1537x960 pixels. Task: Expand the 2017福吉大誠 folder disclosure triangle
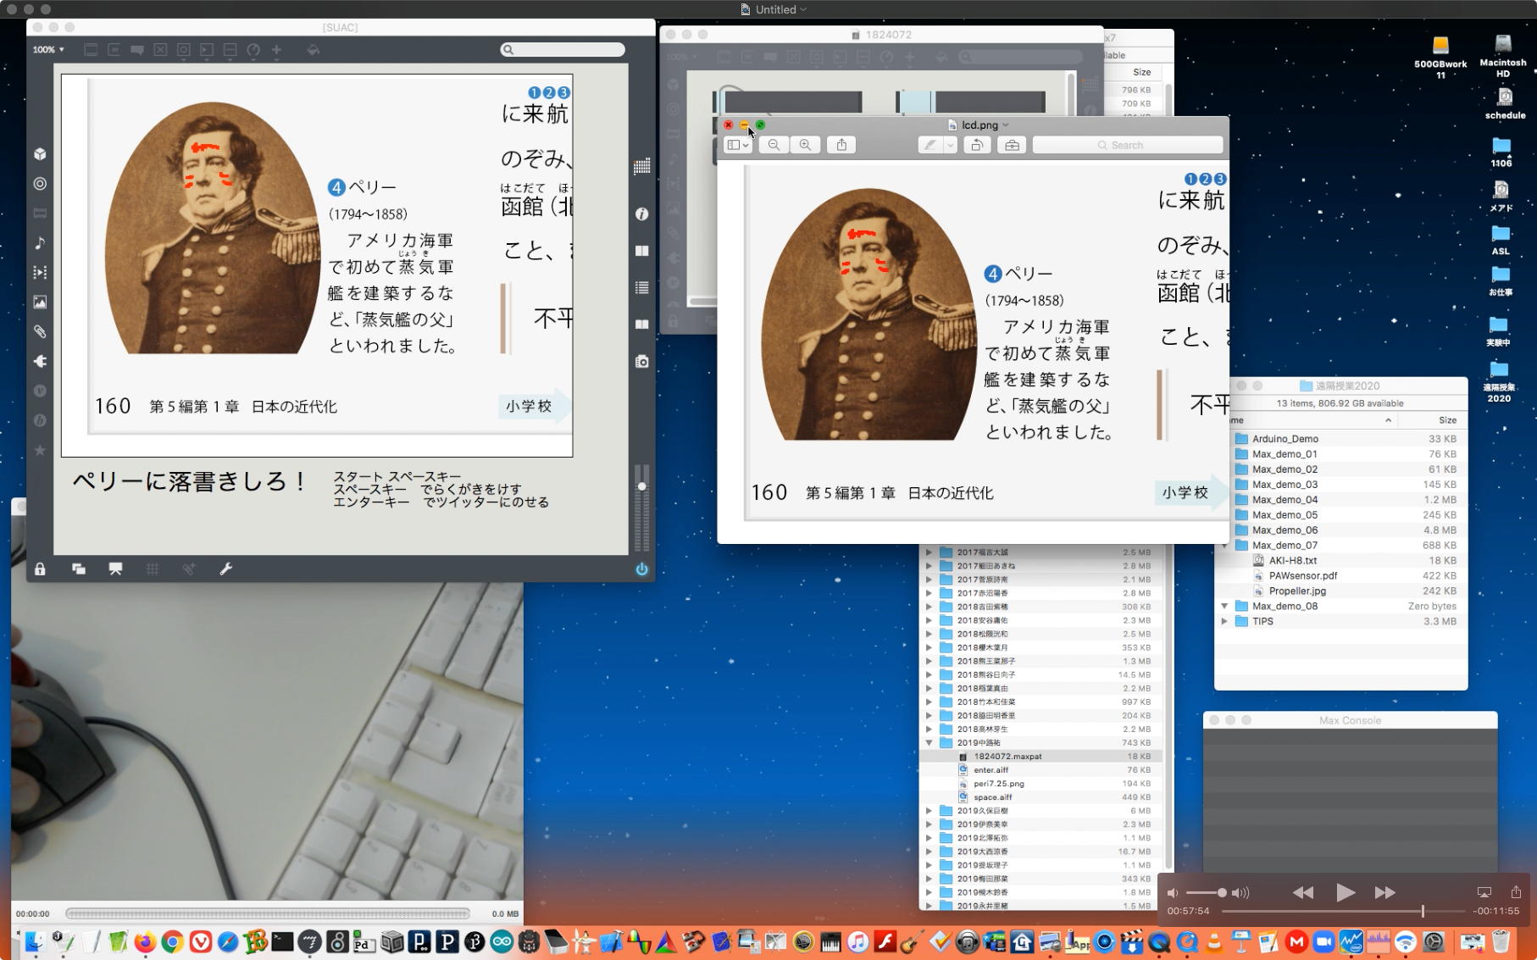[x=929, y=552]
